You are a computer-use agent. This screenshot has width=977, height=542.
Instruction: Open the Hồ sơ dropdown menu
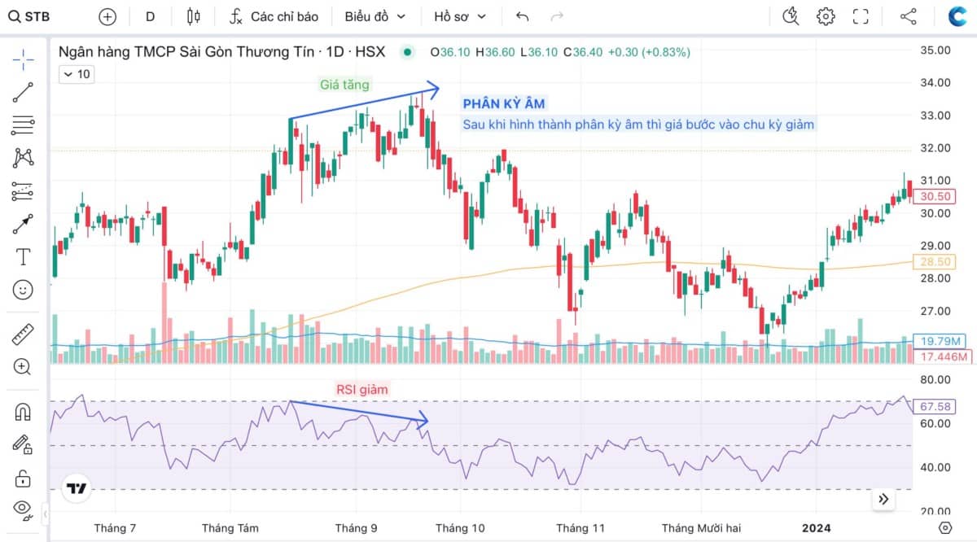[x=459, y=16]
